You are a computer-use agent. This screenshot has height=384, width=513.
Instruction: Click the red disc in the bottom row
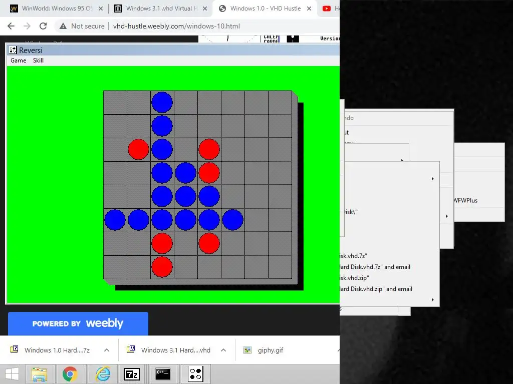[162, 267]
